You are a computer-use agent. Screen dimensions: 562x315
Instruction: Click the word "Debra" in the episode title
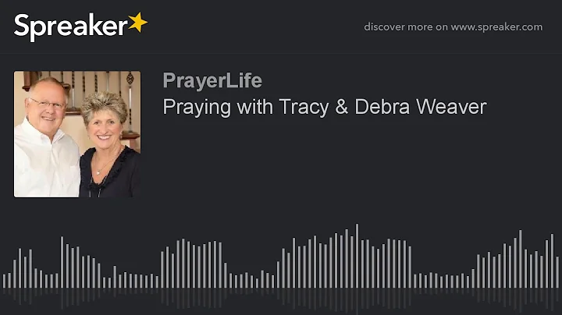coord(382,107)
